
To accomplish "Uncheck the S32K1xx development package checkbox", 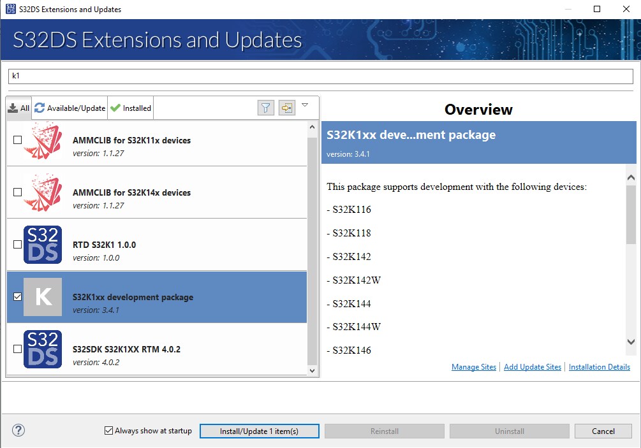I will tap(17, 297).
